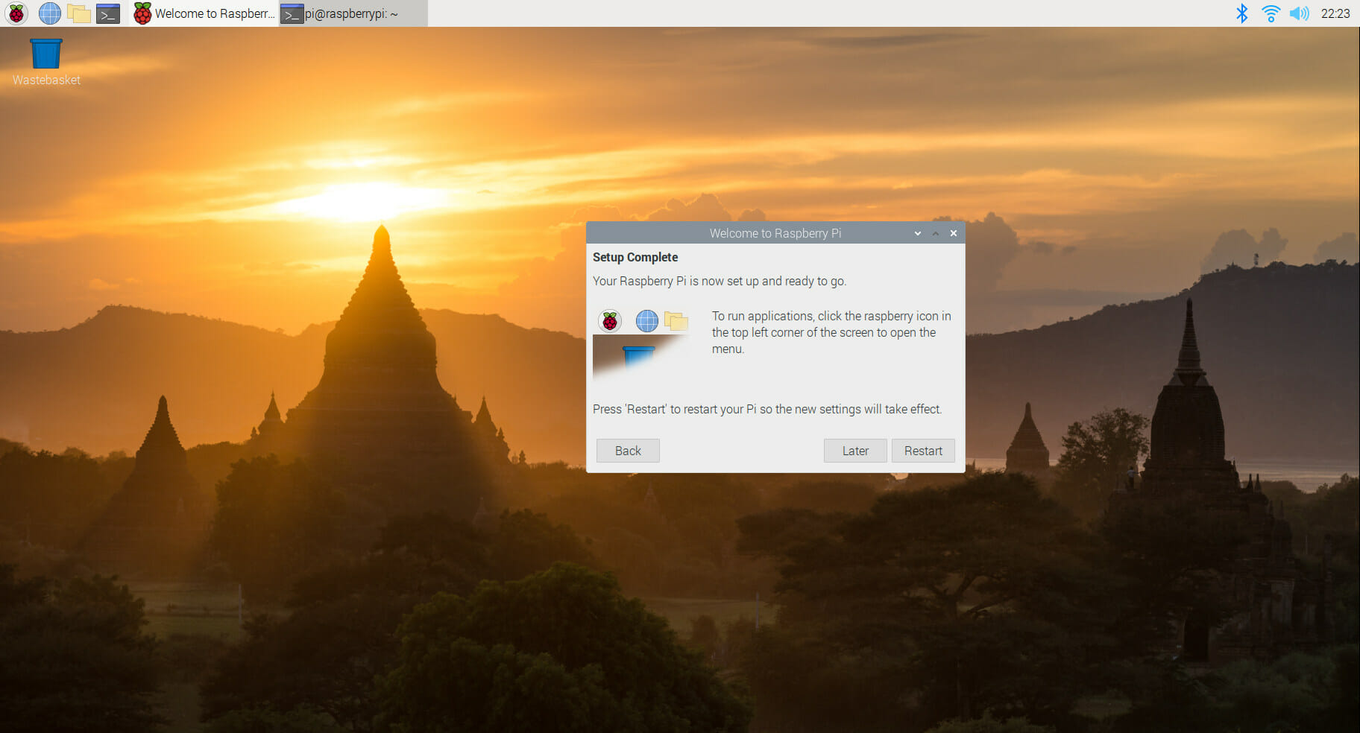The height and width of the screenshot is (733, 1360).
Task: Click the text 'Your Raspberry Pi is now set up'
Action: (x=720, y=281)
